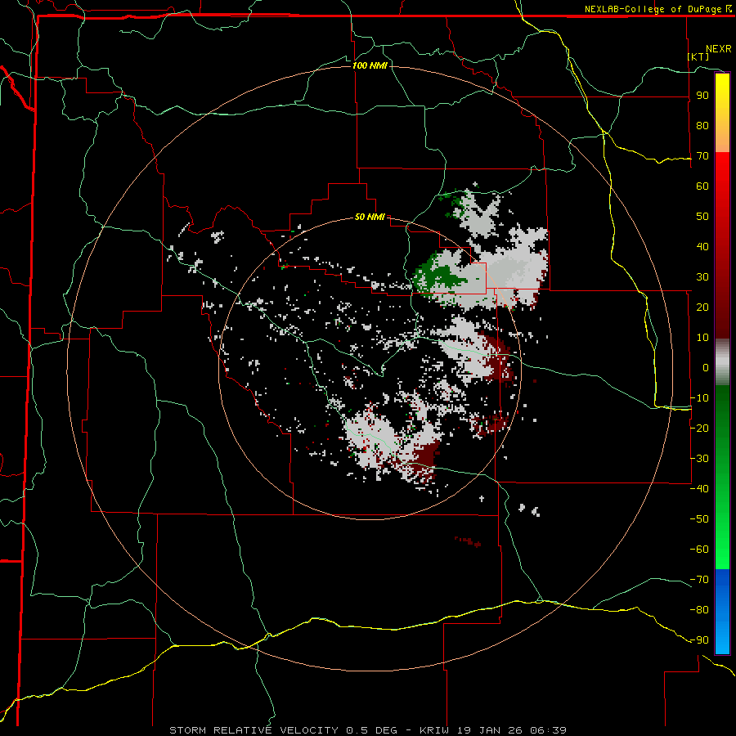Image resolution: width=736 pixels, height=736 pixels.
Task: Click the 40 value on velocity scale
Action: [702, 247]
